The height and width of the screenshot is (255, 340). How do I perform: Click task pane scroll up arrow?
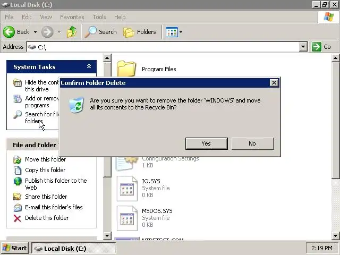pos(107,58)
